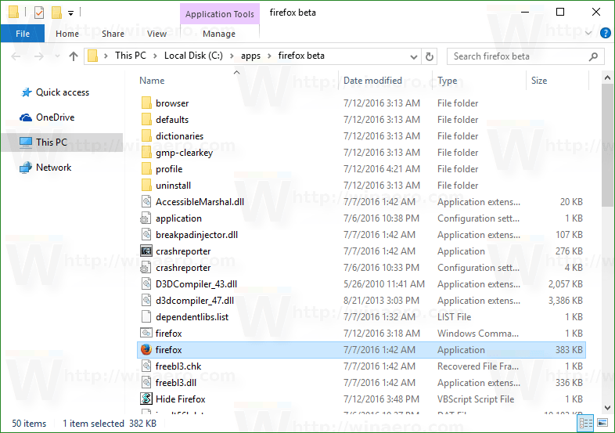Select the dependentlibs.list file icon
615x433 pixels.
tap(146, 317)
